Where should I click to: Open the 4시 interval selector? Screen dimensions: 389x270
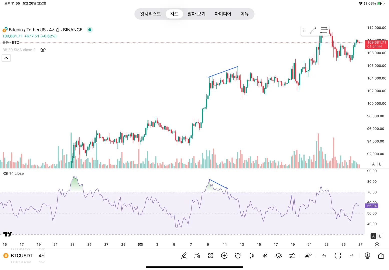pyautogui.click(x=42, y=255)
